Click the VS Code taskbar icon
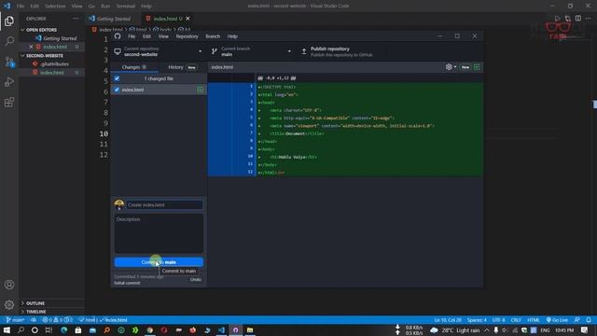The height and width of the screenshot is (336, 597). point(221,329)
